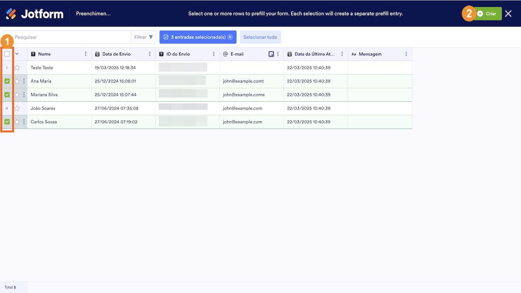Expand the chevron beside the header checkbox

[17, 54]
